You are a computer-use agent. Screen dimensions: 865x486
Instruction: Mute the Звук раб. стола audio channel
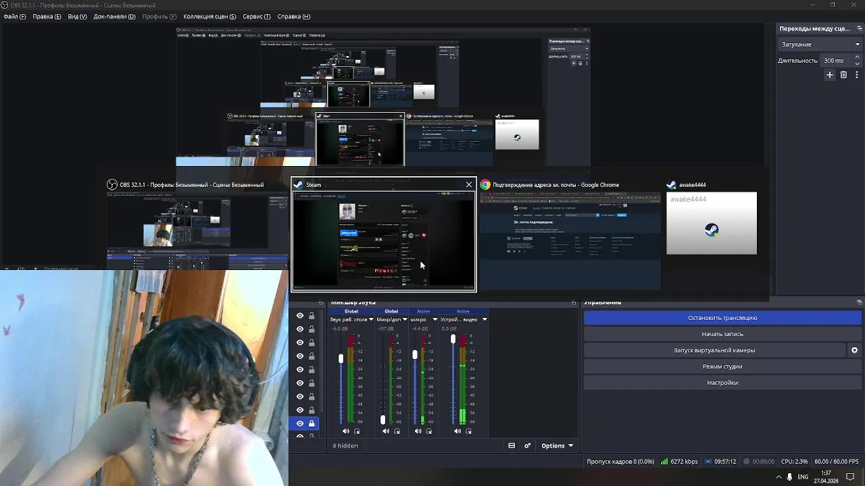346,431
